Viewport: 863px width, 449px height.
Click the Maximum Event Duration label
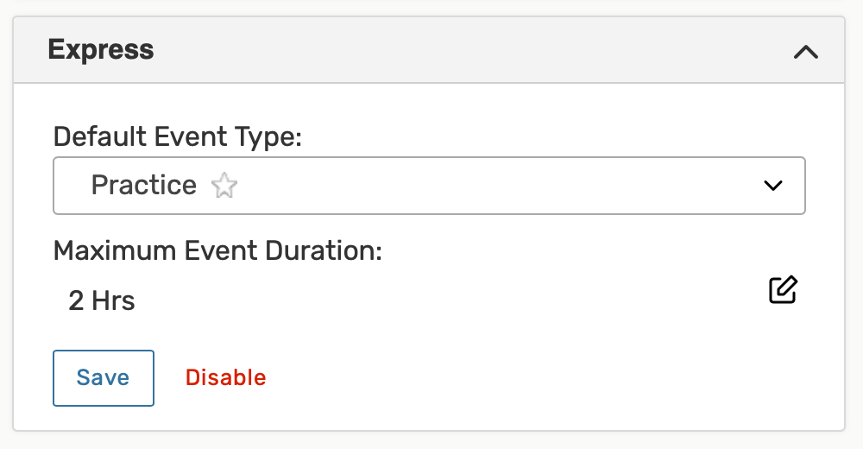[x=217, y=251]
